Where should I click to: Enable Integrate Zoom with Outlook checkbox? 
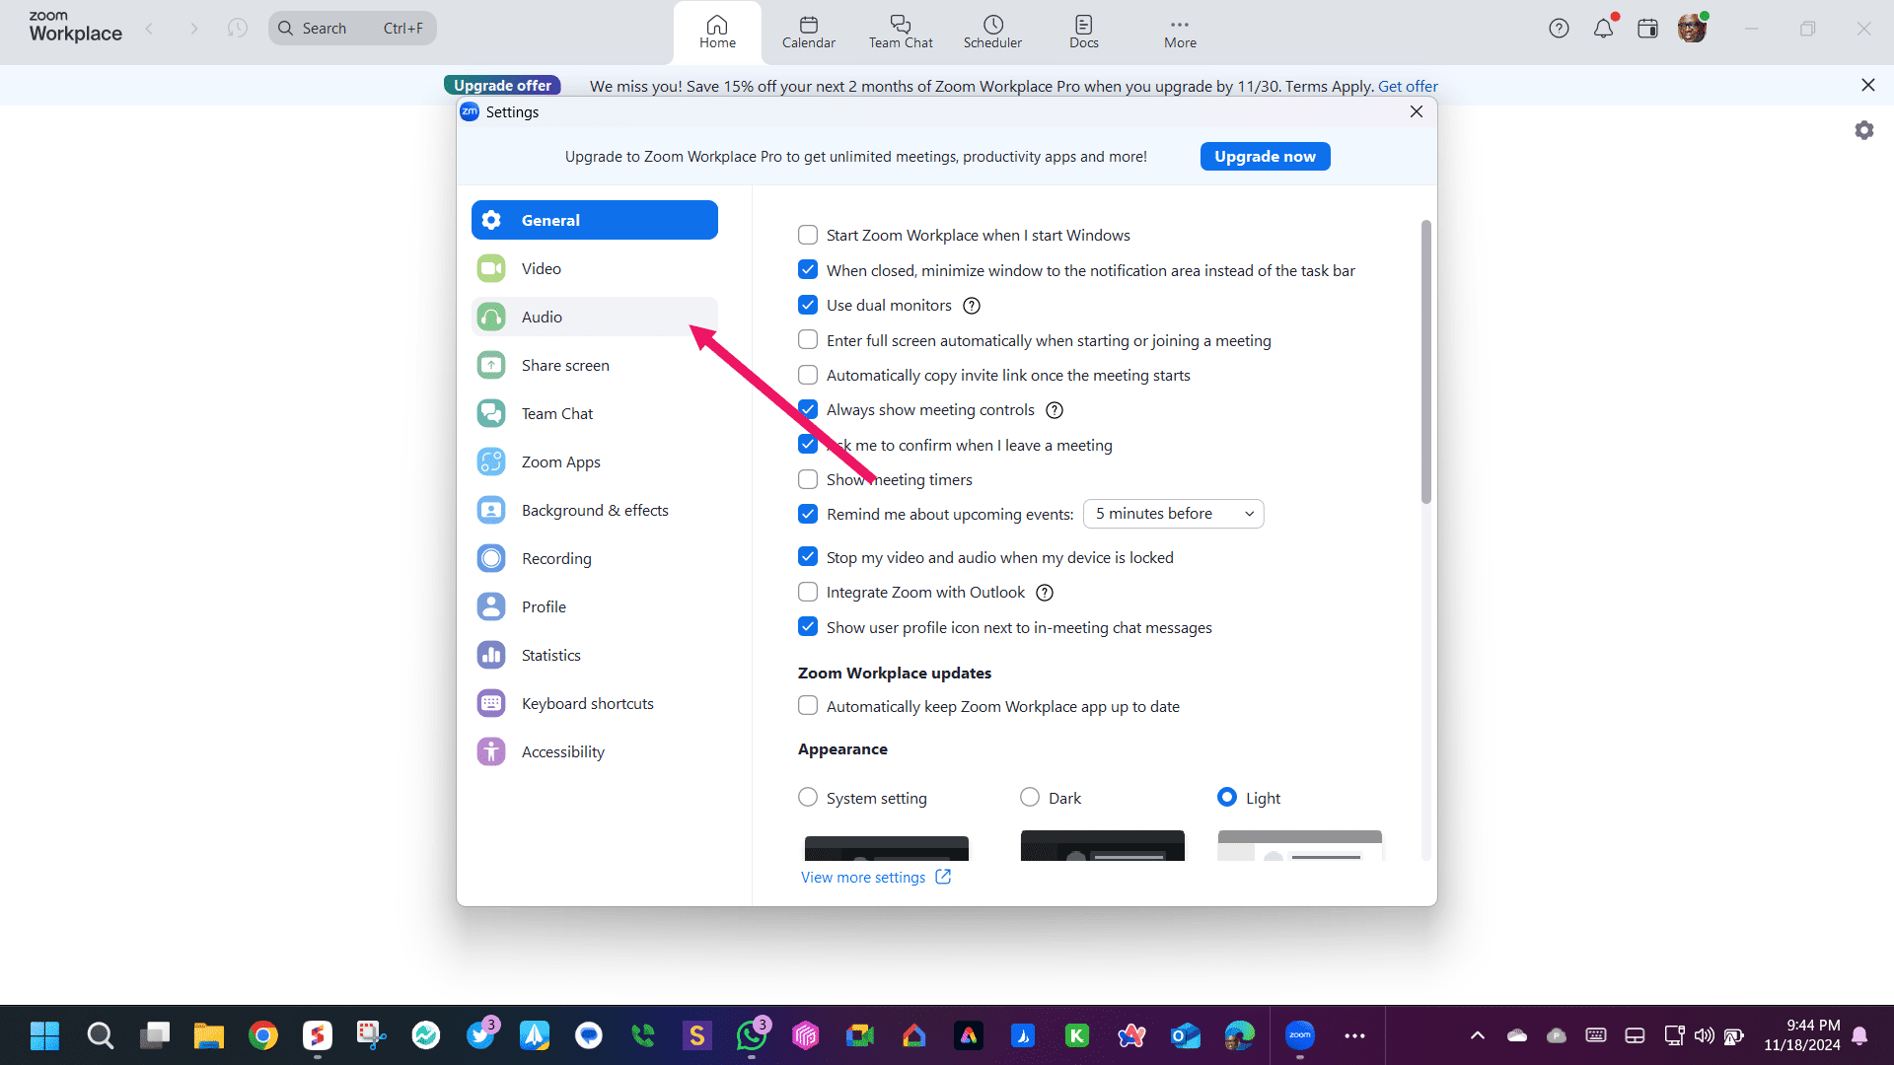click(808, 592)
